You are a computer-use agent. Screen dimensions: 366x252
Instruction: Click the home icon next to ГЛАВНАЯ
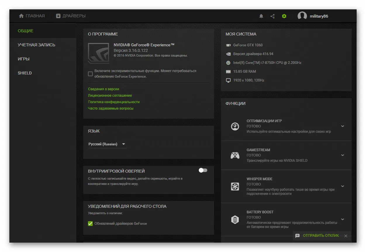coord(21,16)
